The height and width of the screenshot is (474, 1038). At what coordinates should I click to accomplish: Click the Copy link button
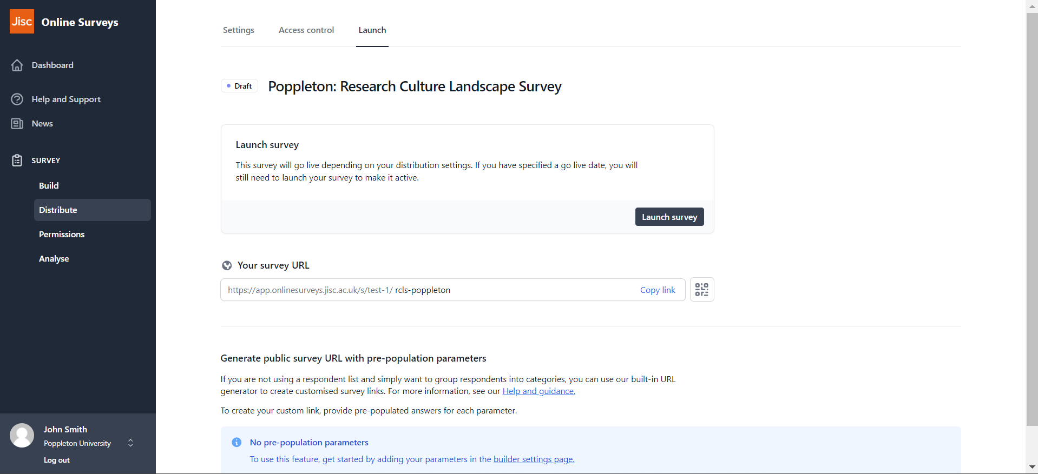pos(658,290)
